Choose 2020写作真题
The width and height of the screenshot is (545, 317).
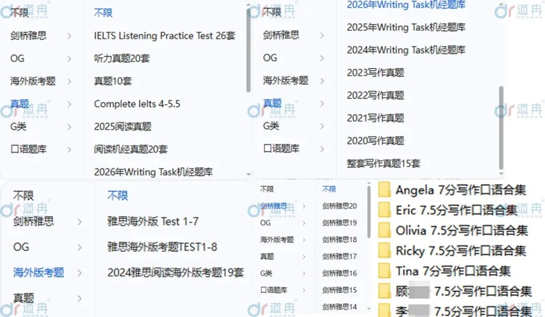(375, 141)
